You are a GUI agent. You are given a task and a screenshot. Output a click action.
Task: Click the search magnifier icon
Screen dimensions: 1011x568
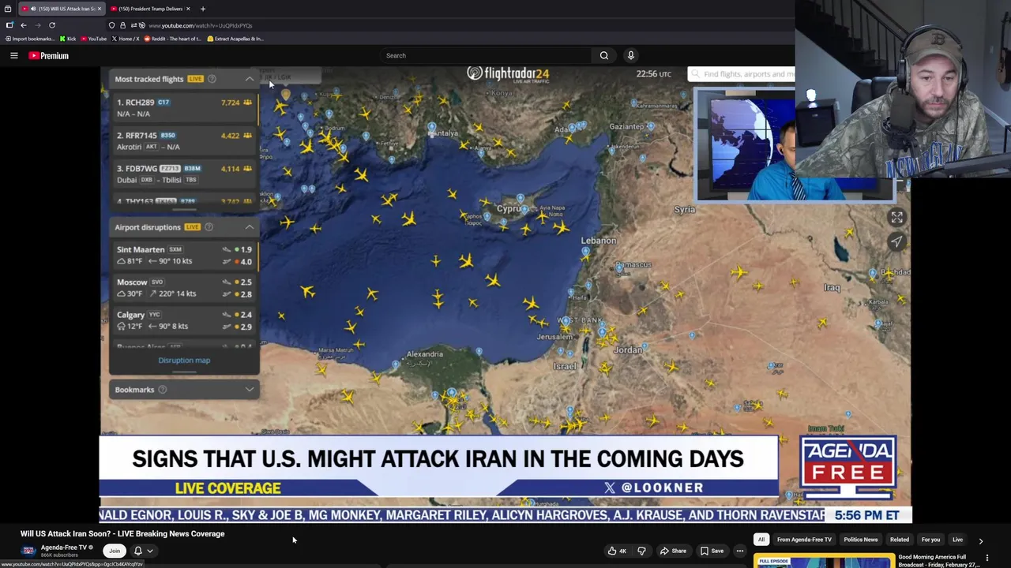(603, 55)
